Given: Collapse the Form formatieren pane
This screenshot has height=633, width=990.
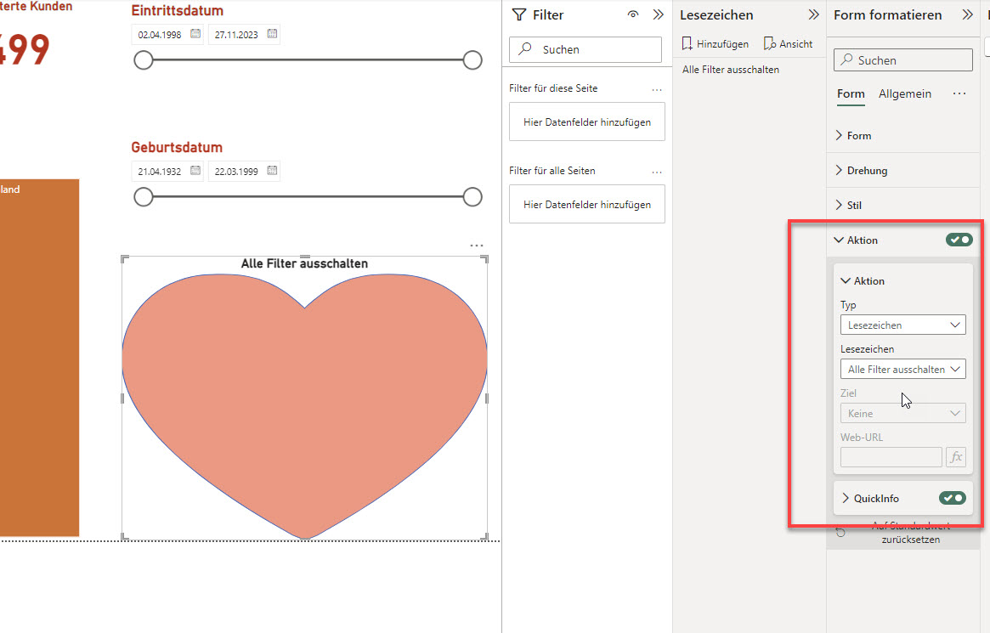Looking at the screenshot, I should [x=967, y=14].
